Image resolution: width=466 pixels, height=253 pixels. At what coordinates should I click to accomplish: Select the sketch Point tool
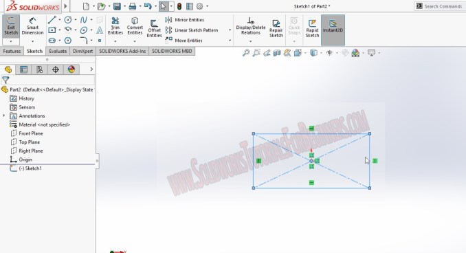(100, 41)
